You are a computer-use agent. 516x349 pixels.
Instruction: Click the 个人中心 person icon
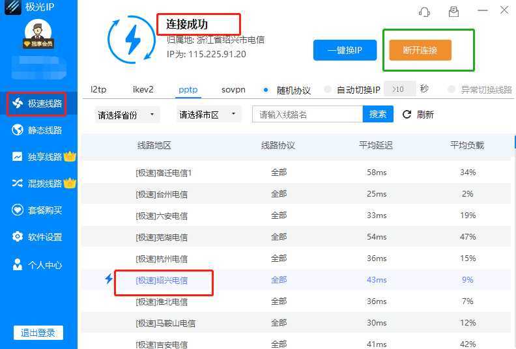click(x=18, y=264)
